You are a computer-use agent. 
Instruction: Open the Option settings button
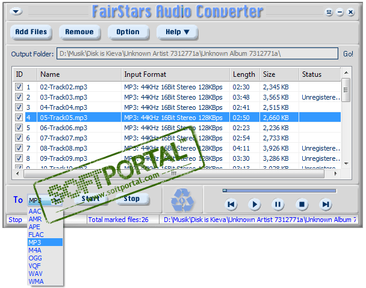tap(128, 32)
